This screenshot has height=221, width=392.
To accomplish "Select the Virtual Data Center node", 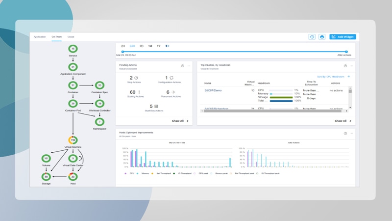I will point(73,158).
